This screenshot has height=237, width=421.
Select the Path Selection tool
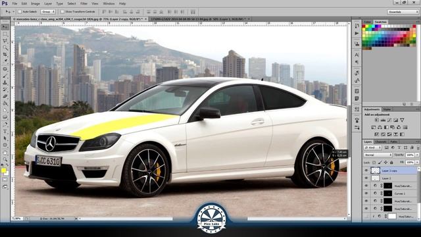(x=5, y=138)
